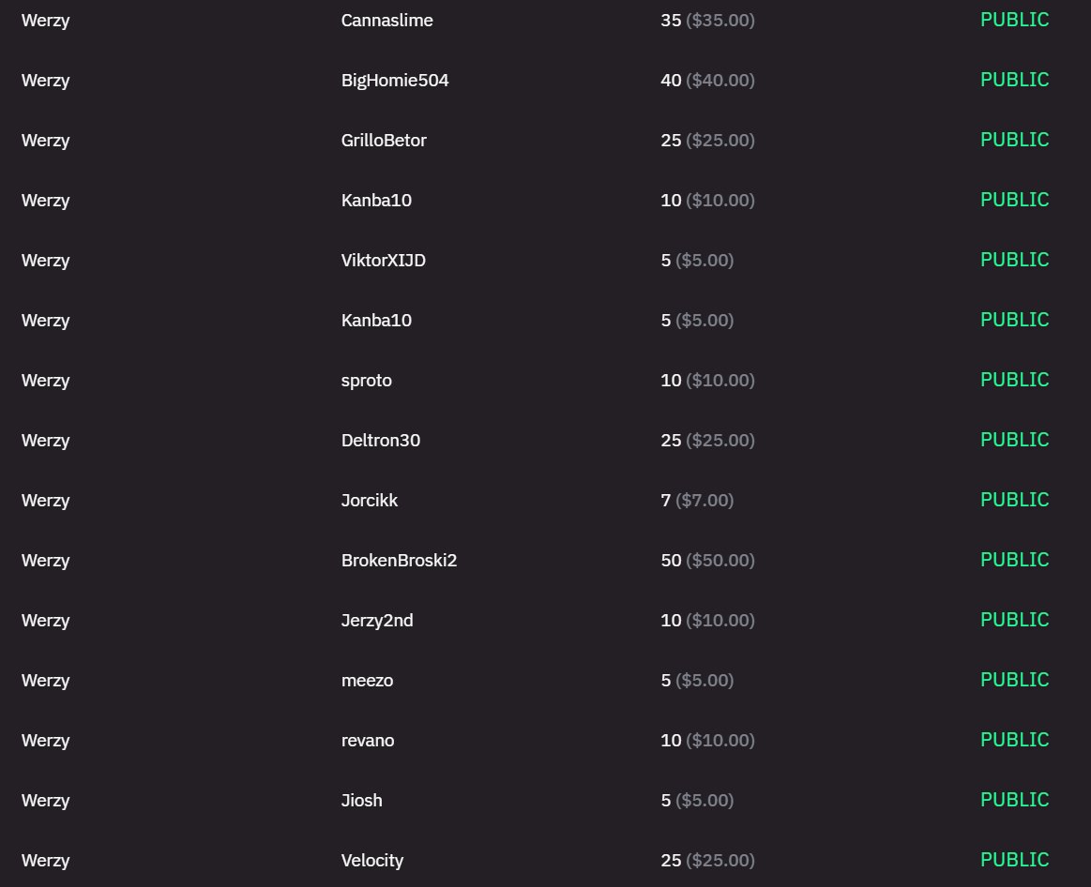Select the 40 ($40.00) amount cell
Viewport: 1091px width, 887px height.
coord(707,80)
